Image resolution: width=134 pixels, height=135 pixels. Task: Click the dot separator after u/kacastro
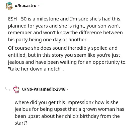coord(39,6)
